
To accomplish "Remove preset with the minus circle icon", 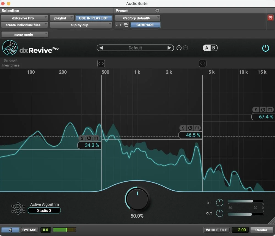I will pos(186,48).
